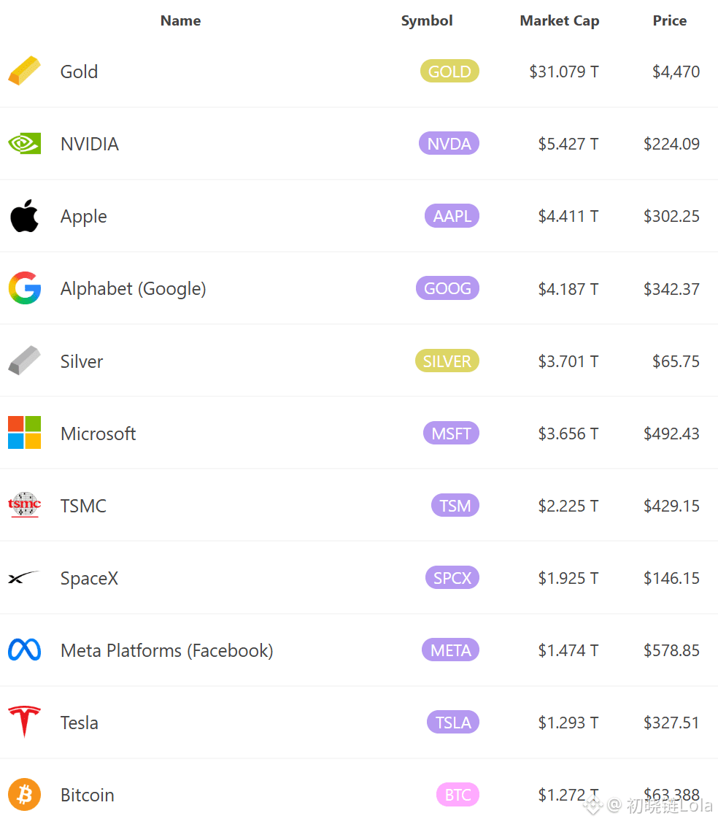Select the pink BTC symbol badge
Screen dimensions: 718x824
click(458, 795)
